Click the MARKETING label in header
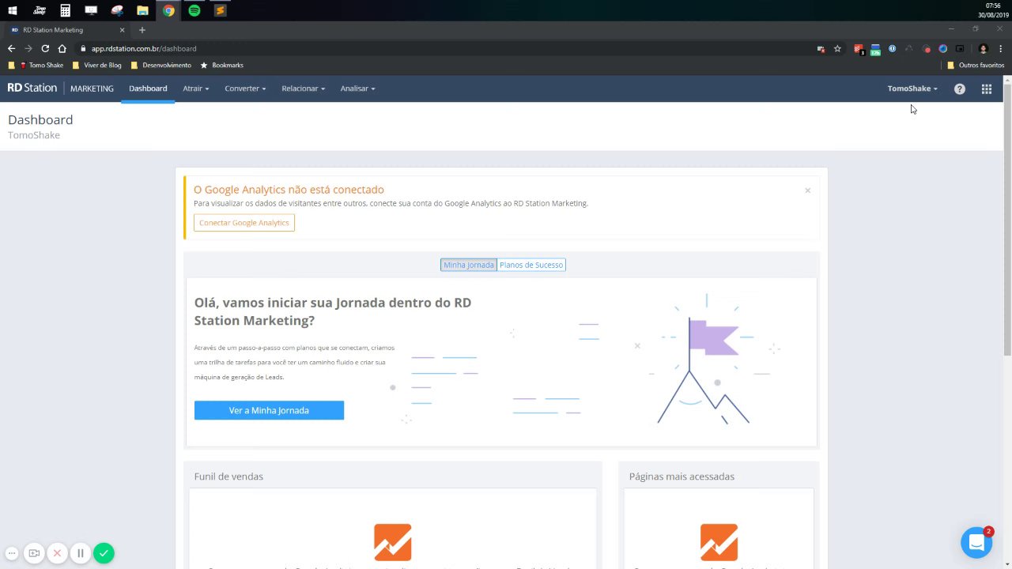1012x569 pixels. (92, 89)
